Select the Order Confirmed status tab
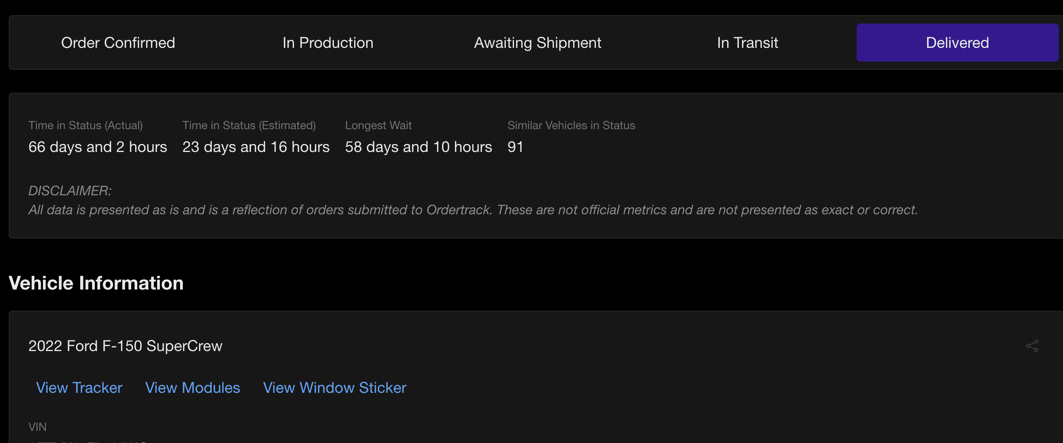1063x443 pixels. pyautogui.click(x=118, y=43)
